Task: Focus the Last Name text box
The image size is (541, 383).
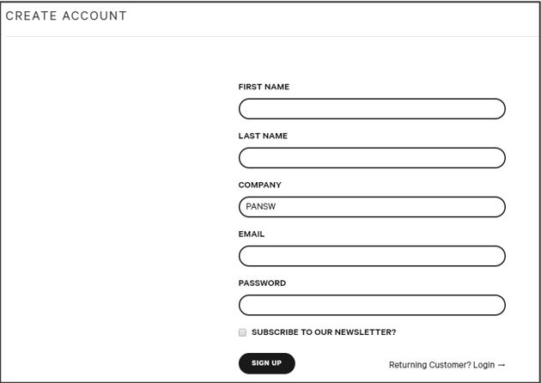Action: [371, 158]
